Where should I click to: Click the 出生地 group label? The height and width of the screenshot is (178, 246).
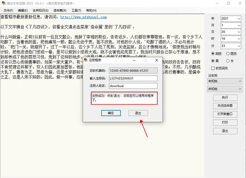pos(213,76)
